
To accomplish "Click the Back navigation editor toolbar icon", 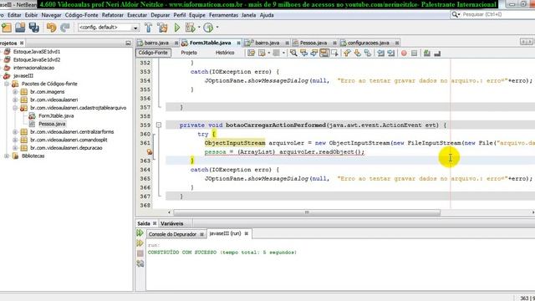I will click(262, 53).
